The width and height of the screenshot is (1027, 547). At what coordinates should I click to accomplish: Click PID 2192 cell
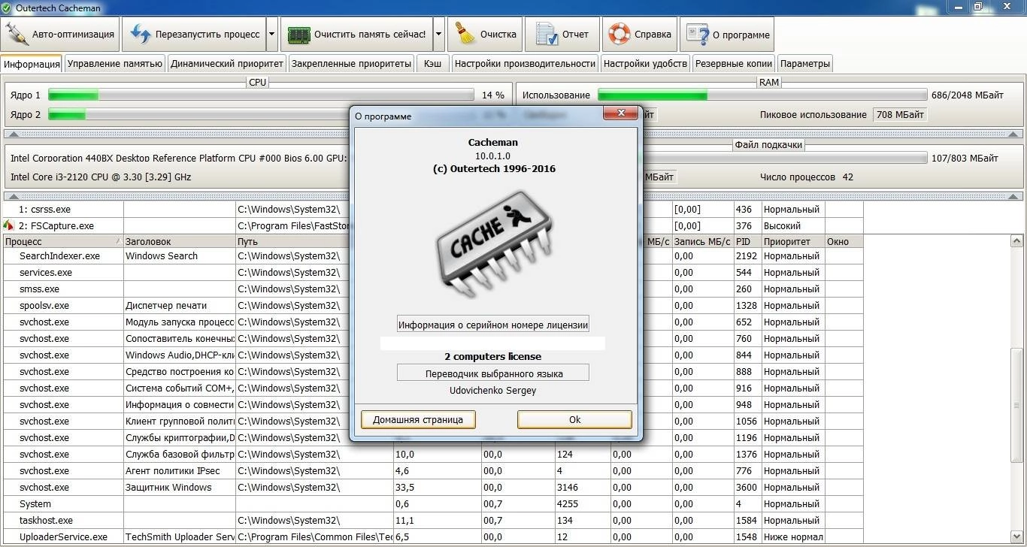(x=747, y=255)
